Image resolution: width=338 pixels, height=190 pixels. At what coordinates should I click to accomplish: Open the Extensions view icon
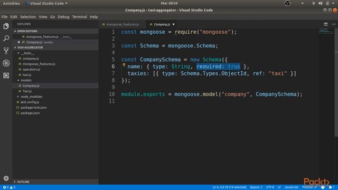pos(6,75)
